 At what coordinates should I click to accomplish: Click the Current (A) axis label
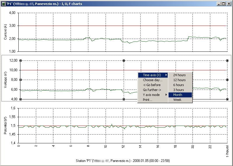click(x=5, y=32)
